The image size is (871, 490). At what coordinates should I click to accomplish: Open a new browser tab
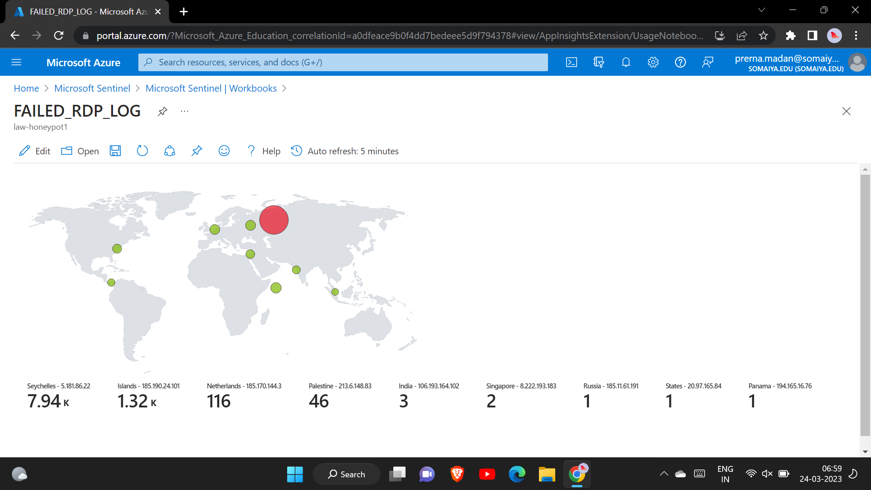click(x=184, y=12)
